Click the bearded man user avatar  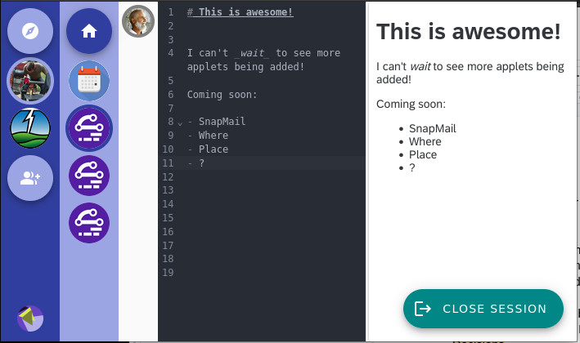click(x=138, y=21)
